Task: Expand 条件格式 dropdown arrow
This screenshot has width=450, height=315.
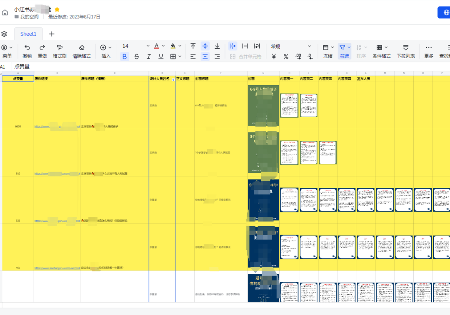Action: 386,47
